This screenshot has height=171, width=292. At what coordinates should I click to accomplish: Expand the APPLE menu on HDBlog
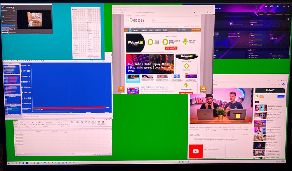point(151,30)
